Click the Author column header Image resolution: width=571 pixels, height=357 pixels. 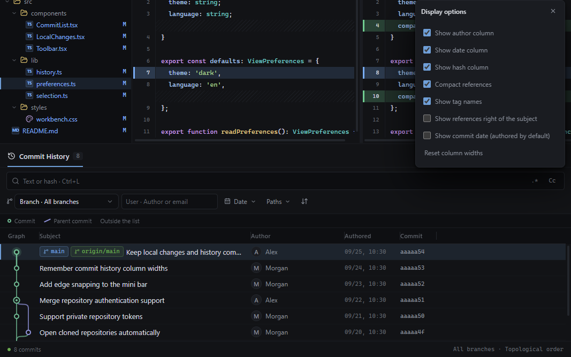pos(261,236)
